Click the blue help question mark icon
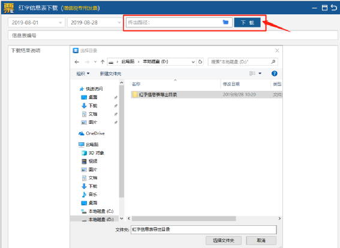Viewport: 340px width, 248px height. [x=274, y=74]
